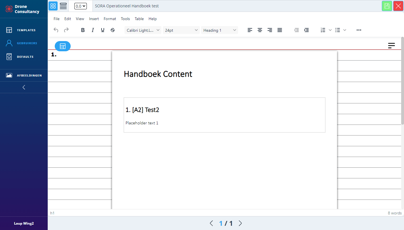Viewport: 404px width, 230px height.
Task: Toggle strikethrough formatting
Action: (113, 30)
